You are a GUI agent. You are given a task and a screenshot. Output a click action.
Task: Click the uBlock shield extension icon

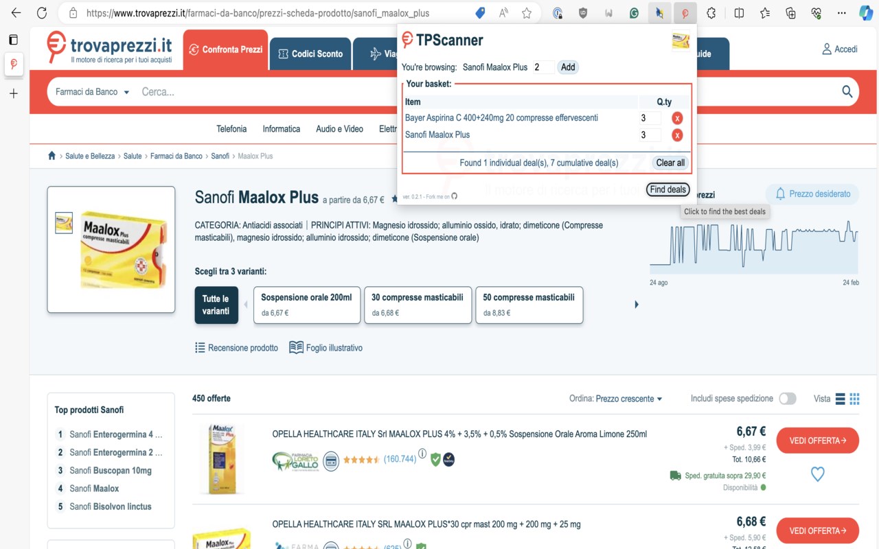(x=583, y=13)
